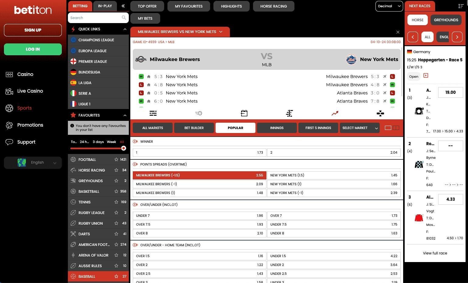Select the First 5 Innings tab
This screenshot has height=283, width=468.
[x=318, y=128]
